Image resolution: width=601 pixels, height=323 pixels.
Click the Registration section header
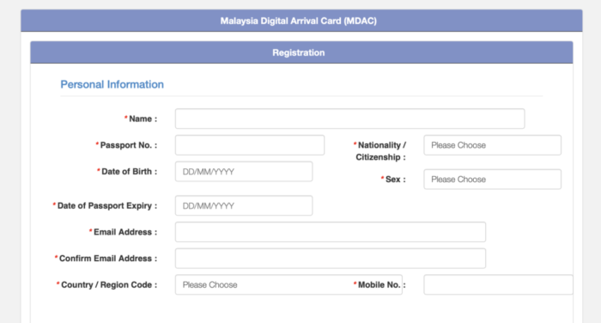301,52
